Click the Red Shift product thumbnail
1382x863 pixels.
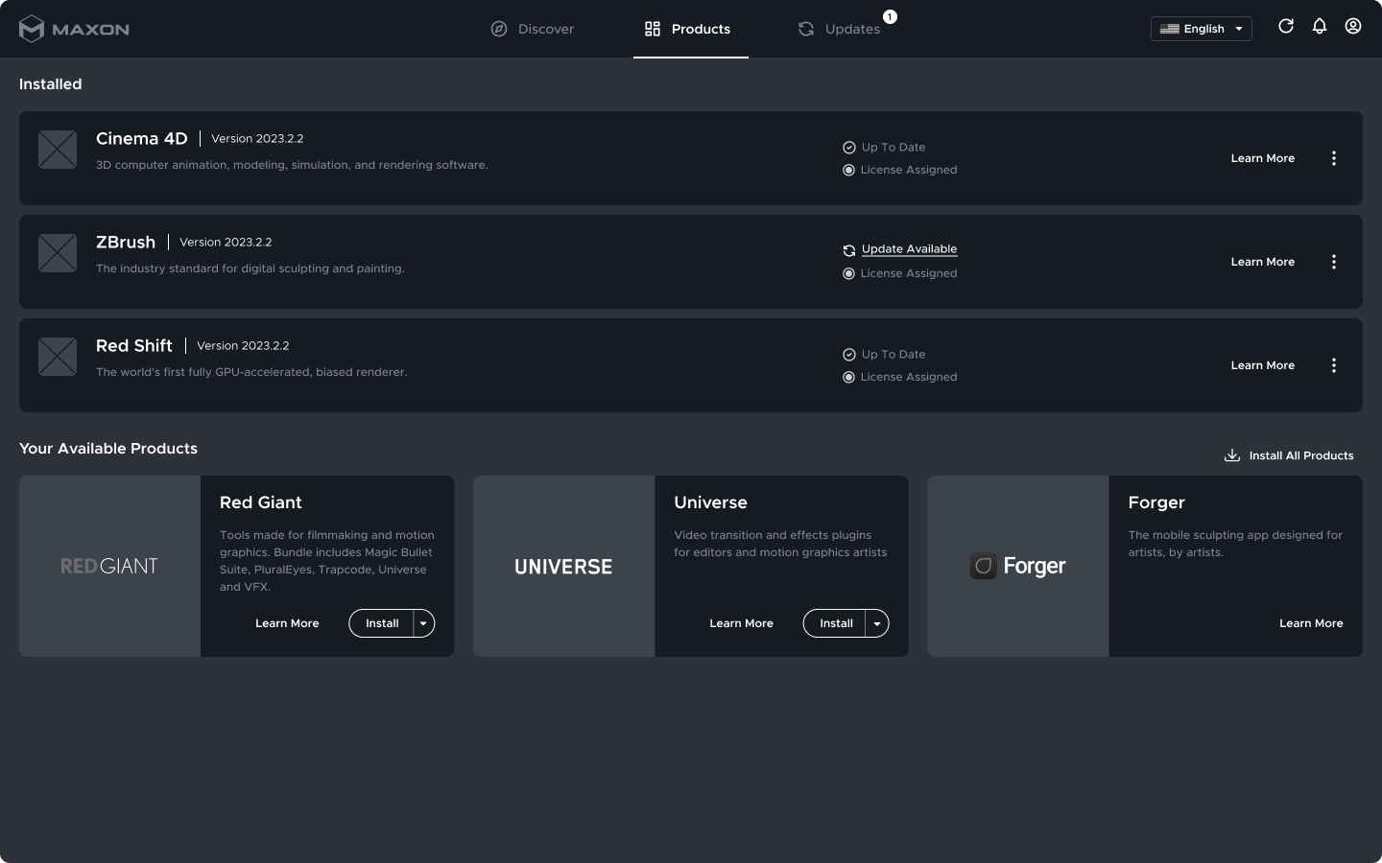click(x=58, y=357)
